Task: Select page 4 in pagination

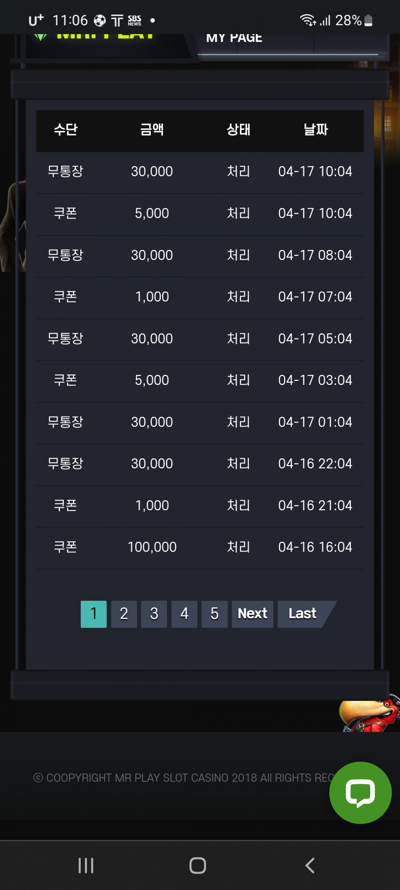Action: [184, 614]
